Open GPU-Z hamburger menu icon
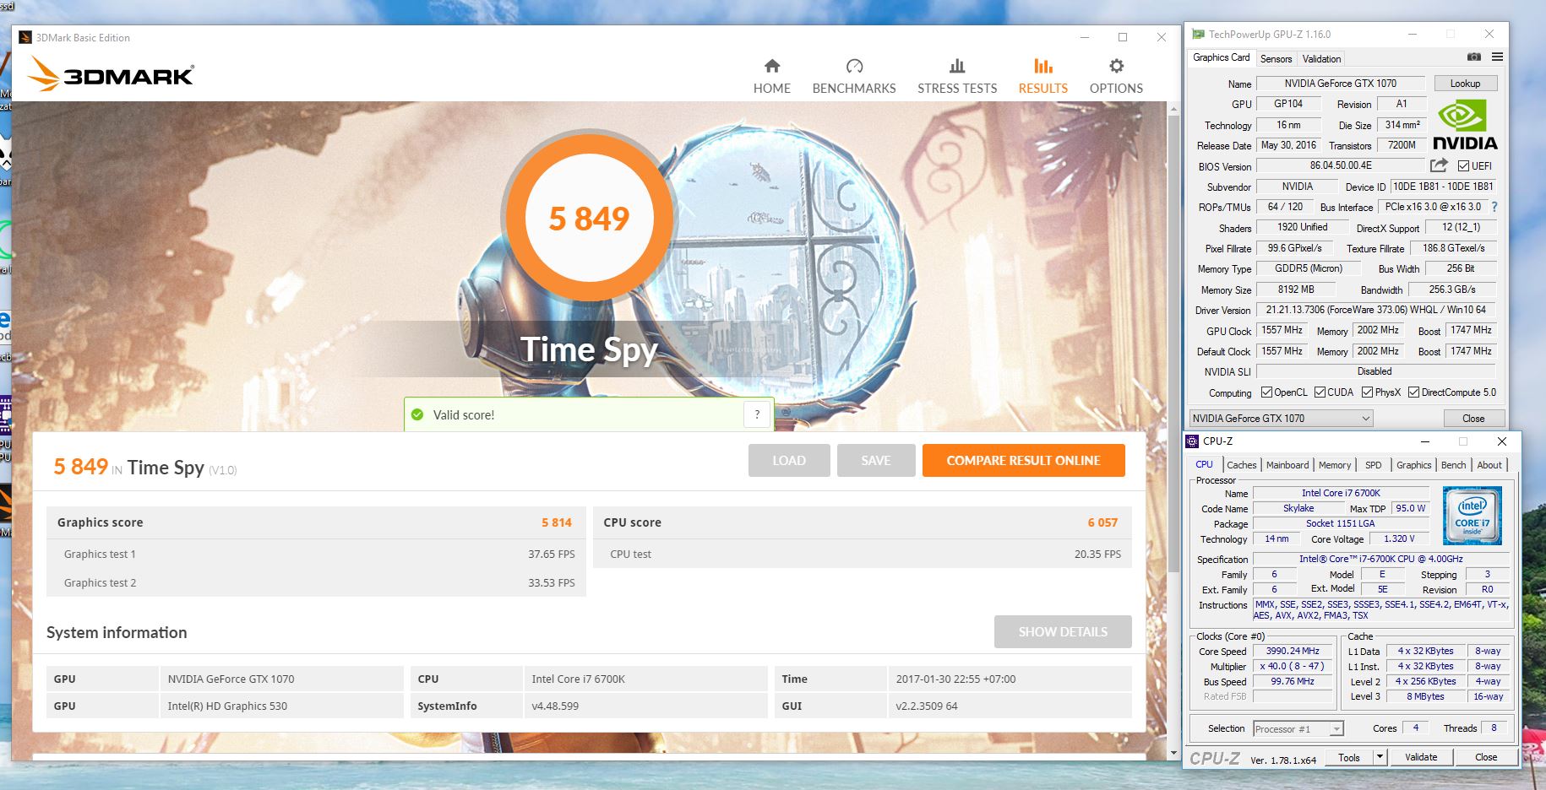 [1497, 57]
